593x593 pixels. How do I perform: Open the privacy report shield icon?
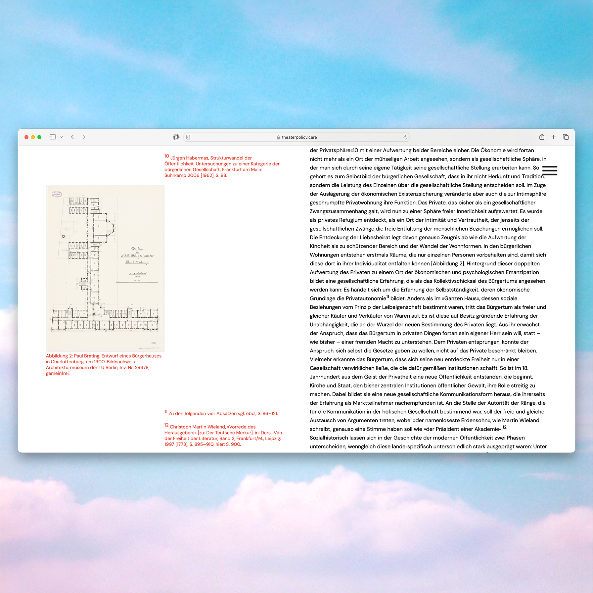point(176,137)
